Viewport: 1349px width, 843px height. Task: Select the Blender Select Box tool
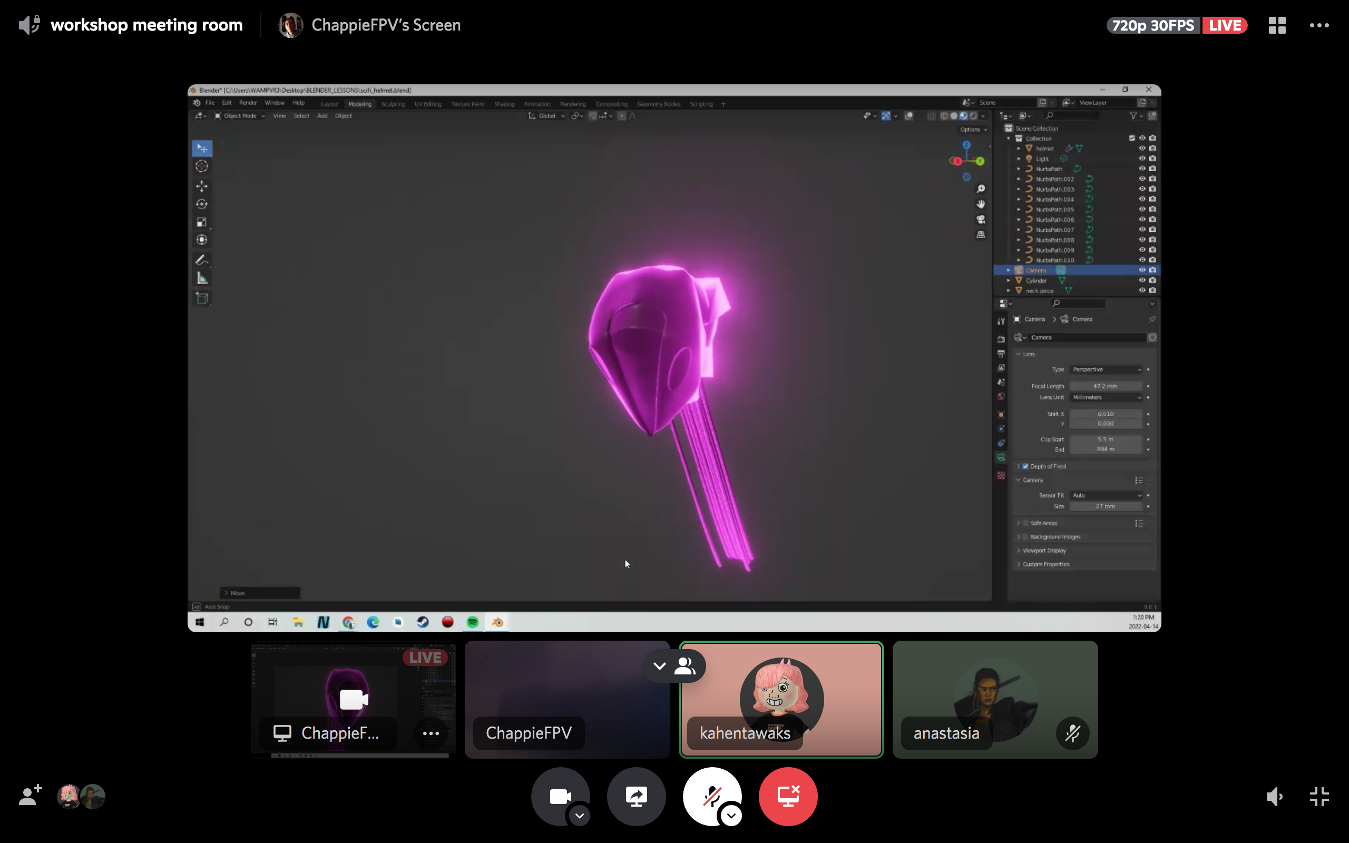(x=202, y=148)
